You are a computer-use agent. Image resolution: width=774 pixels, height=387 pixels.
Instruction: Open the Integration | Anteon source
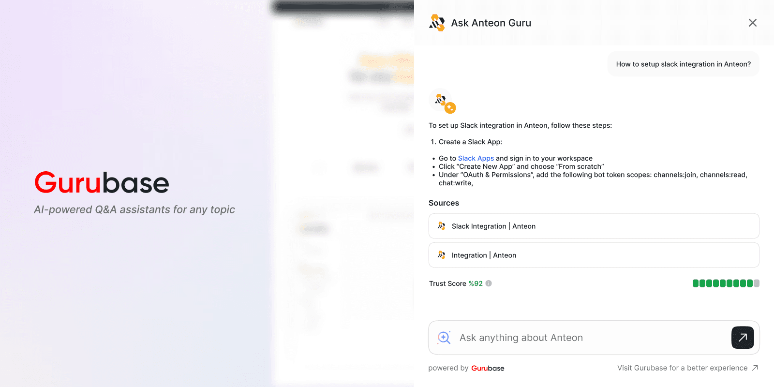pos(594,255)
